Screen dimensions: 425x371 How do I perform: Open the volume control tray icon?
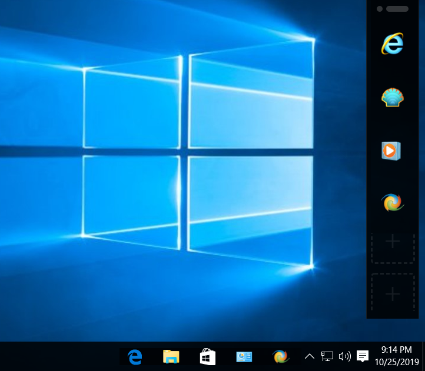[x=345, y=356]
